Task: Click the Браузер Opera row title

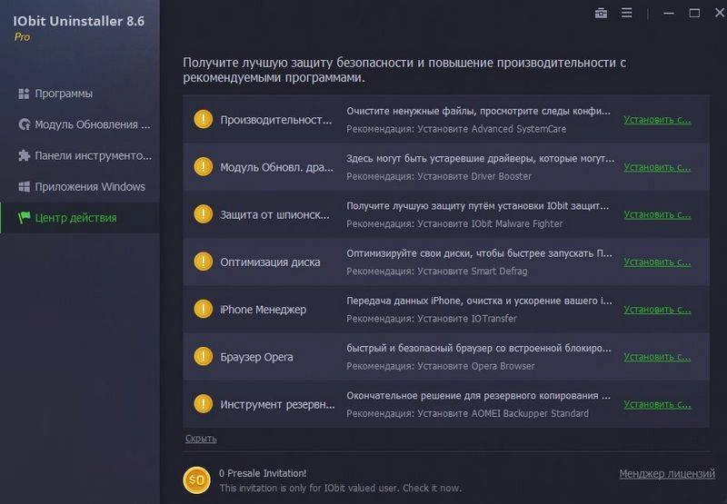Action: coord(256,357)
